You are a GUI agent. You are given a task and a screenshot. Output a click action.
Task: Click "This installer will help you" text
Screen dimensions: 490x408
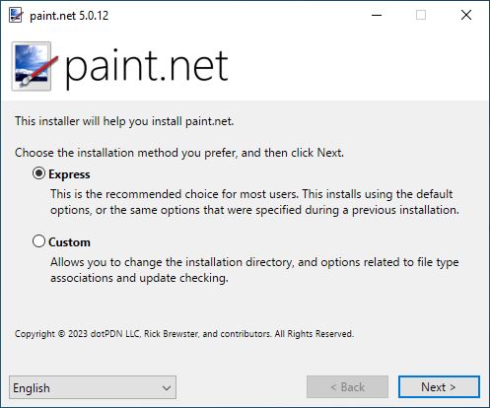click(124, 121)
